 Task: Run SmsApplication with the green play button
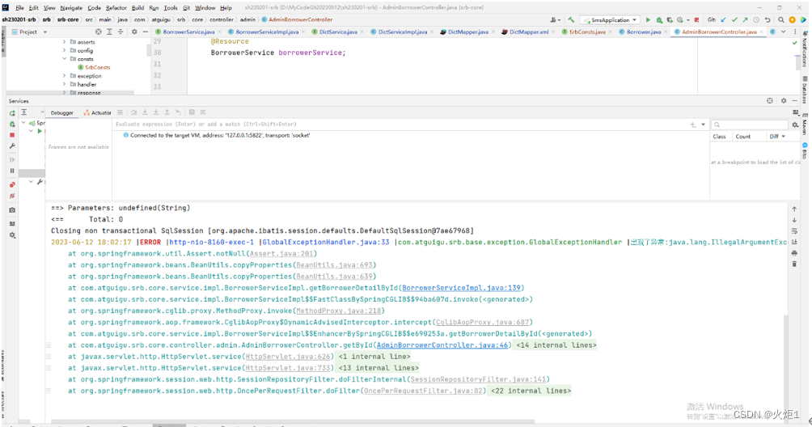pos(648,19)
